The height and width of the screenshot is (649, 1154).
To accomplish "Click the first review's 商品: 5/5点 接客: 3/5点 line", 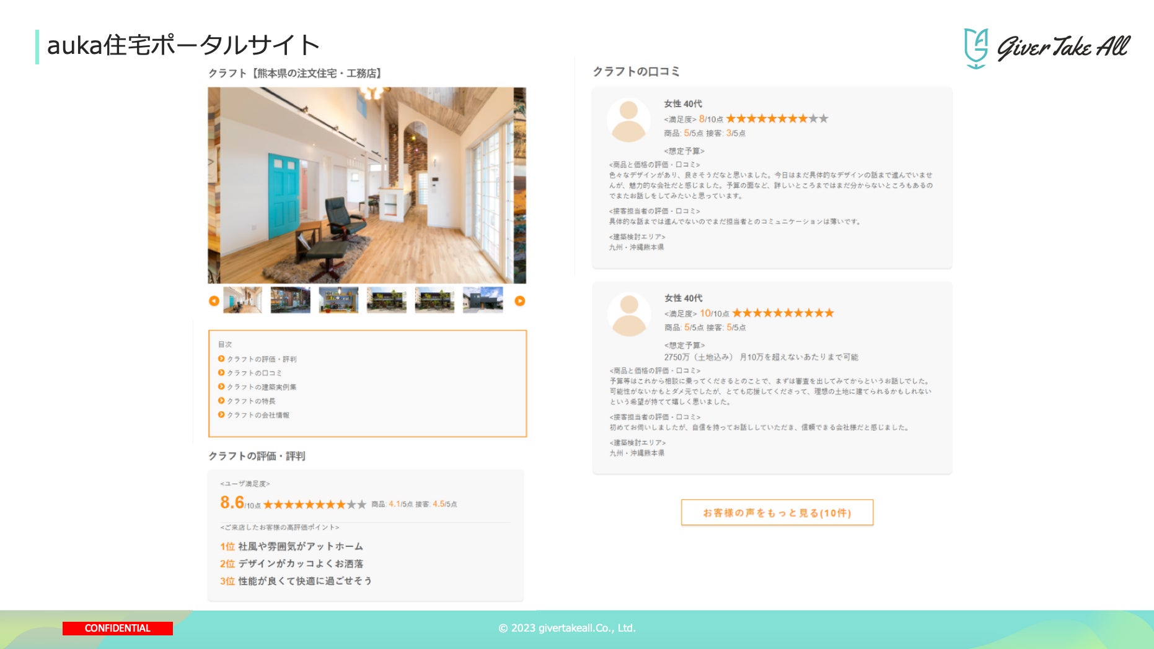I will coord(705,133).
